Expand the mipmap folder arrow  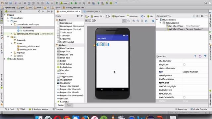click(12, 53)
